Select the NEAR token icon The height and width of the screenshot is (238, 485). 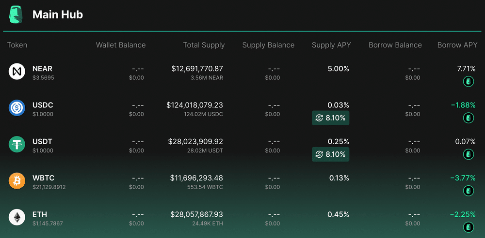16,72
